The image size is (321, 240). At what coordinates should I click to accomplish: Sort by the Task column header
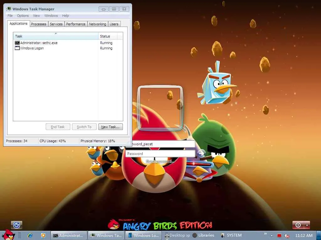(x=56, y=36)
